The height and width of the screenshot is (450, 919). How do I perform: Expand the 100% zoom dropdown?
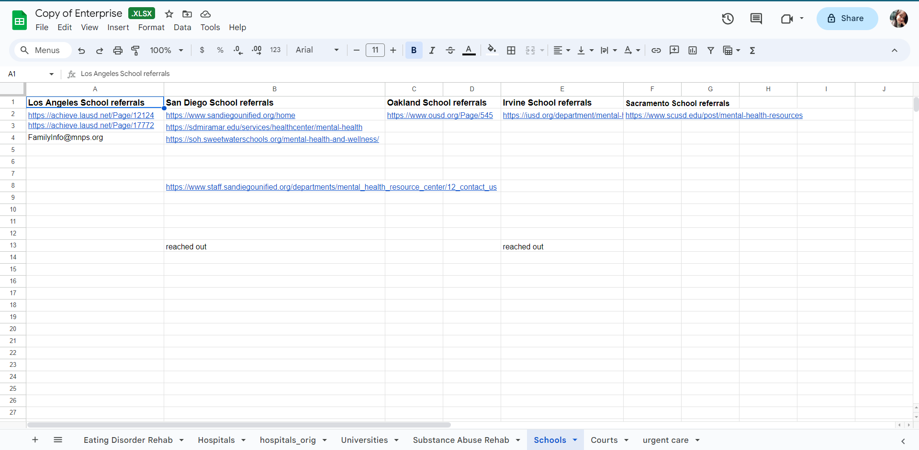click(166, 50)
